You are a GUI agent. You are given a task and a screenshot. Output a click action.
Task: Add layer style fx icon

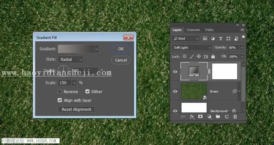tap(192, 117)
